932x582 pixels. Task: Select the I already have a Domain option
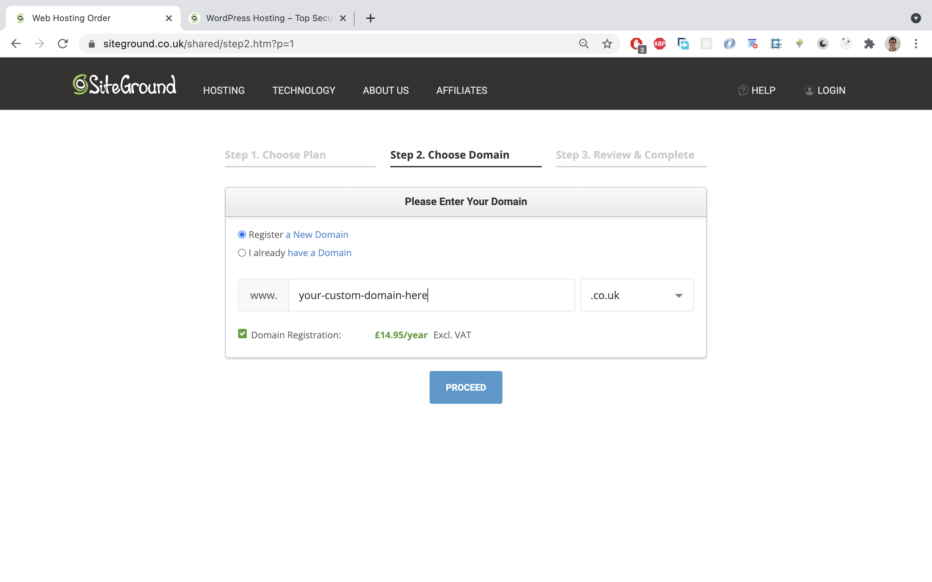242,253
